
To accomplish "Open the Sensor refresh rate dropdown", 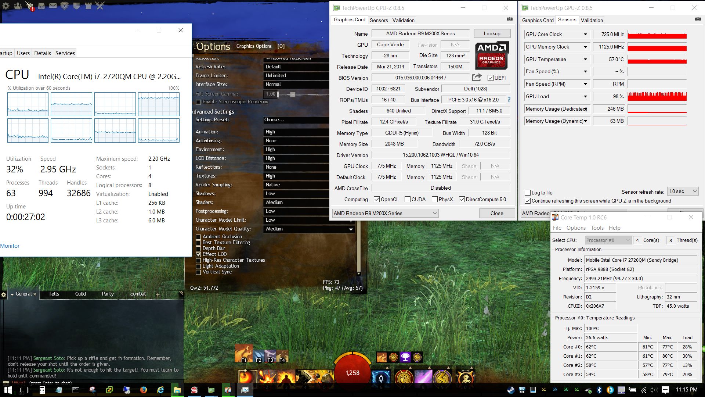I will point(683,191).
